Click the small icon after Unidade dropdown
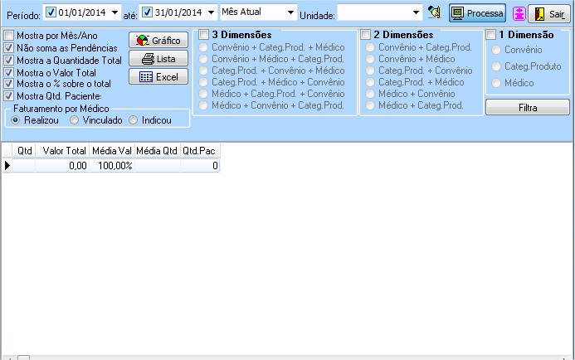The width and height of the screenshot is (575, 360). coord(434,12)
